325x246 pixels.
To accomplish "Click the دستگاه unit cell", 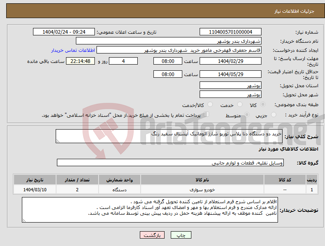I will [120, 190].
